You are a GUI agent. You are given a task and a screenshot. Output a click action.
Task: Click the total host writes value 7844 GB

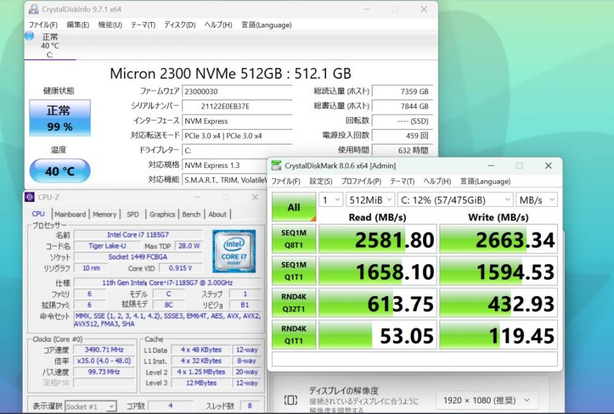(402, 107)
